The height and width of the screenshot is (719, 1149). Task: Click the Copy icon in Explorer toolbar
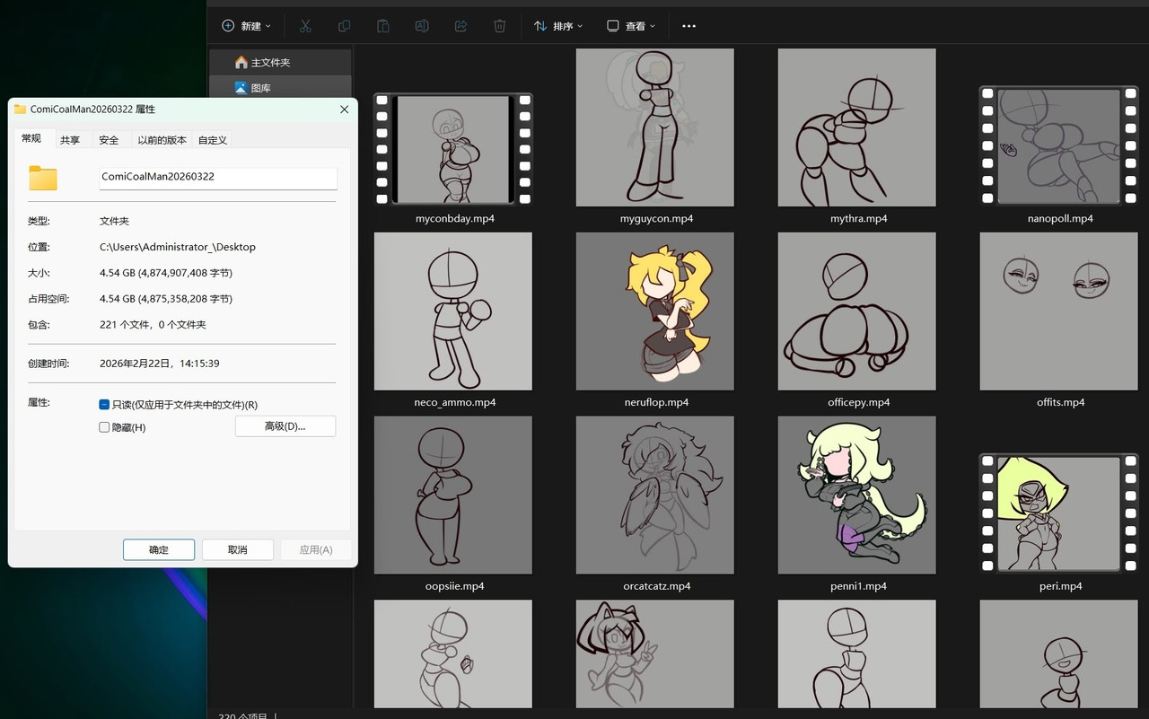click(345, 26)
